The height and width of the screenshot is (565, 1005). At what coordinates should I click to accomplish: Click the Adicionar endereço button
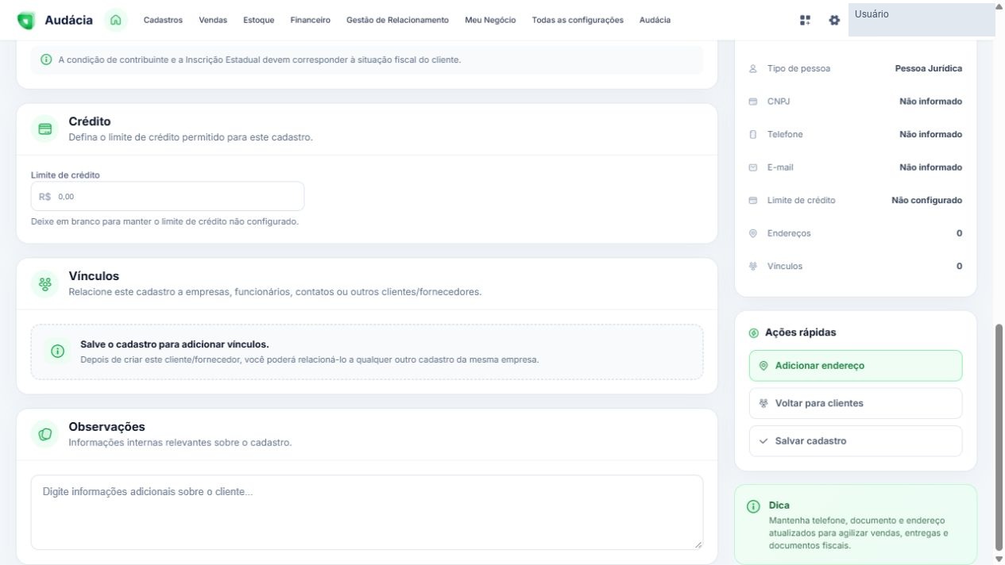(856, 366)
